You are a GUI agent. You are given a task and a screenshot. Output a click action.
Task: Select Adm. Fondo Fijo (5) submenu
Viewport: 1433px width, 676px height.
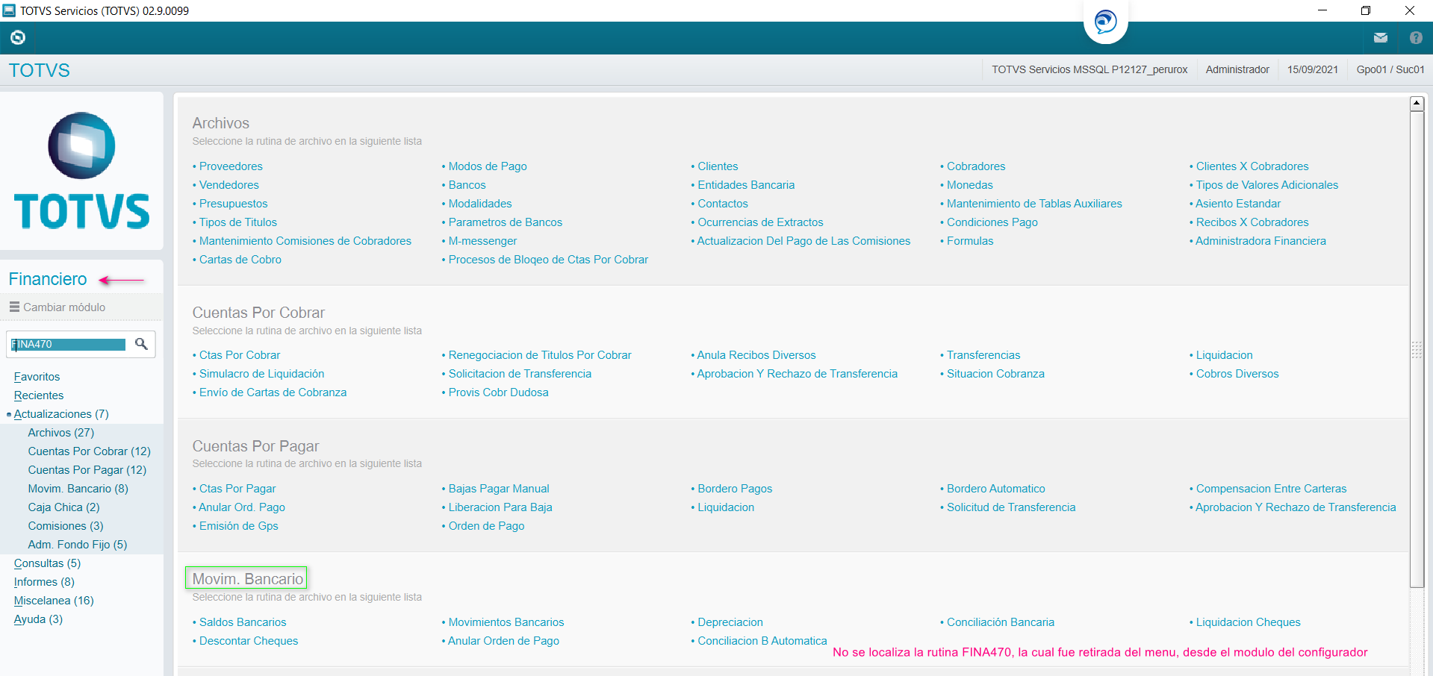pos(78,545)
